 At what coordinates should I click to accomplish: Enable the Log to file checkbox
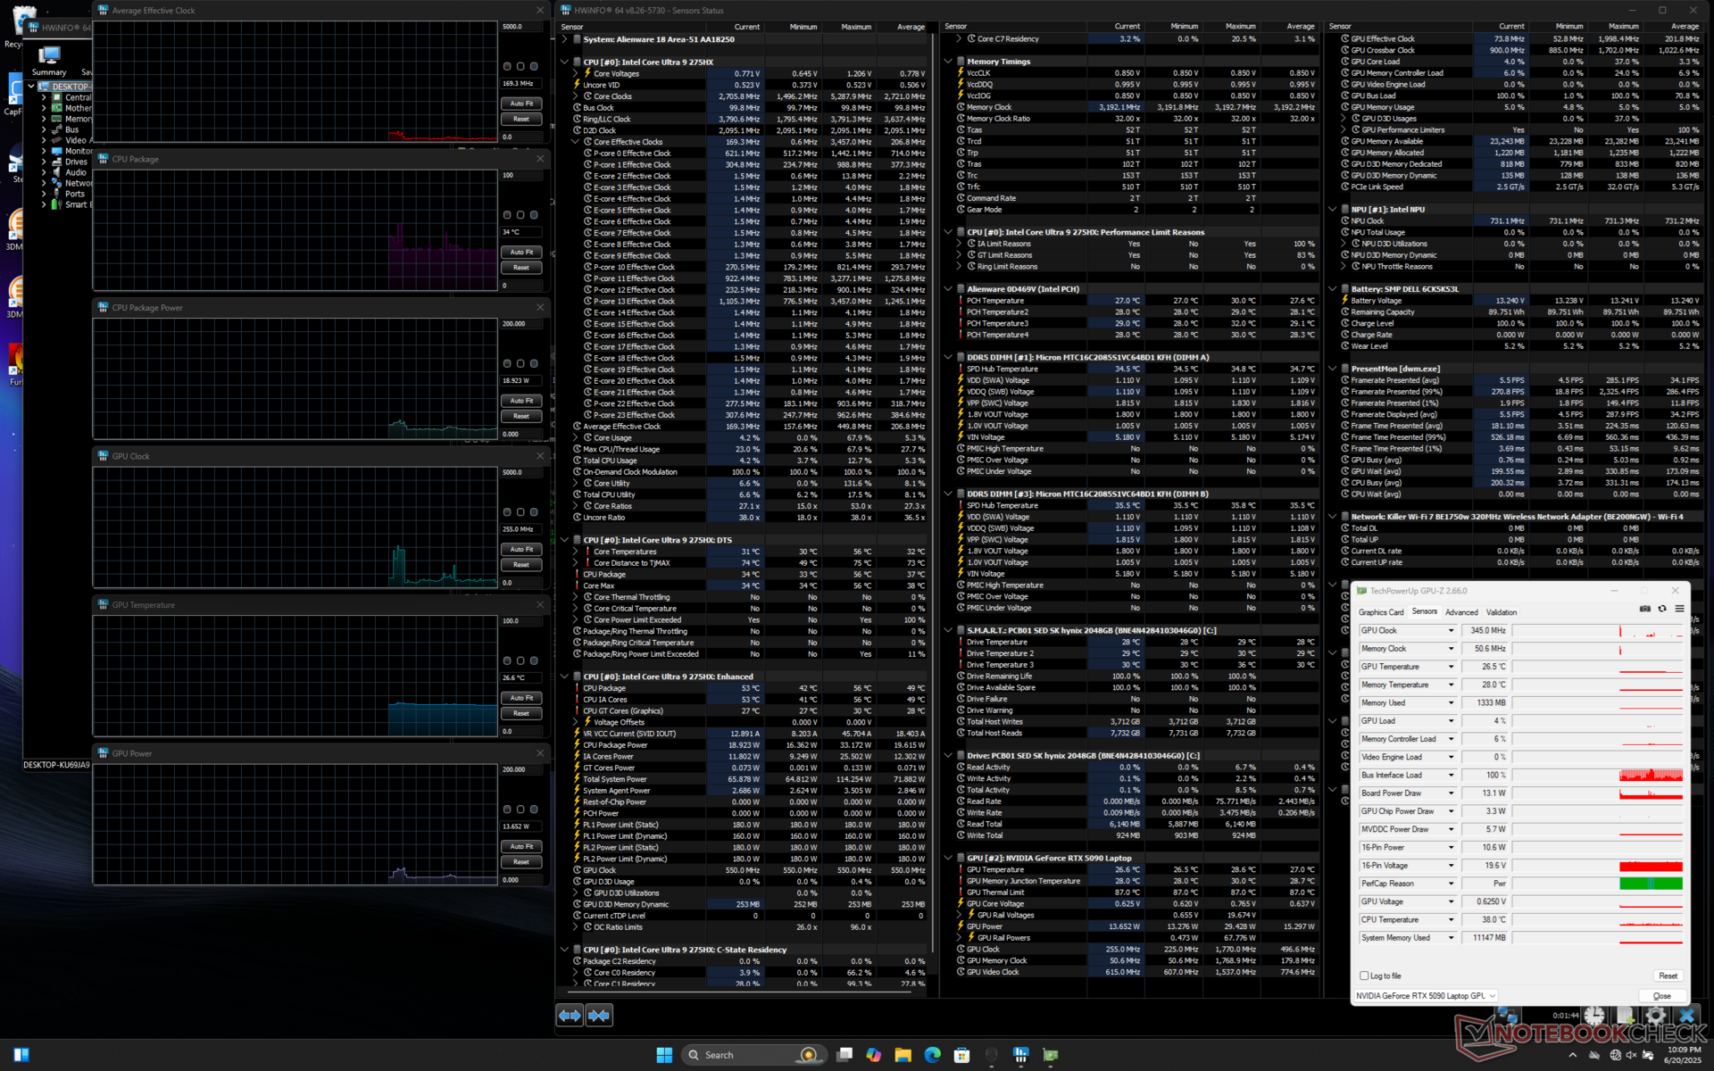[x=1364, y=976]
